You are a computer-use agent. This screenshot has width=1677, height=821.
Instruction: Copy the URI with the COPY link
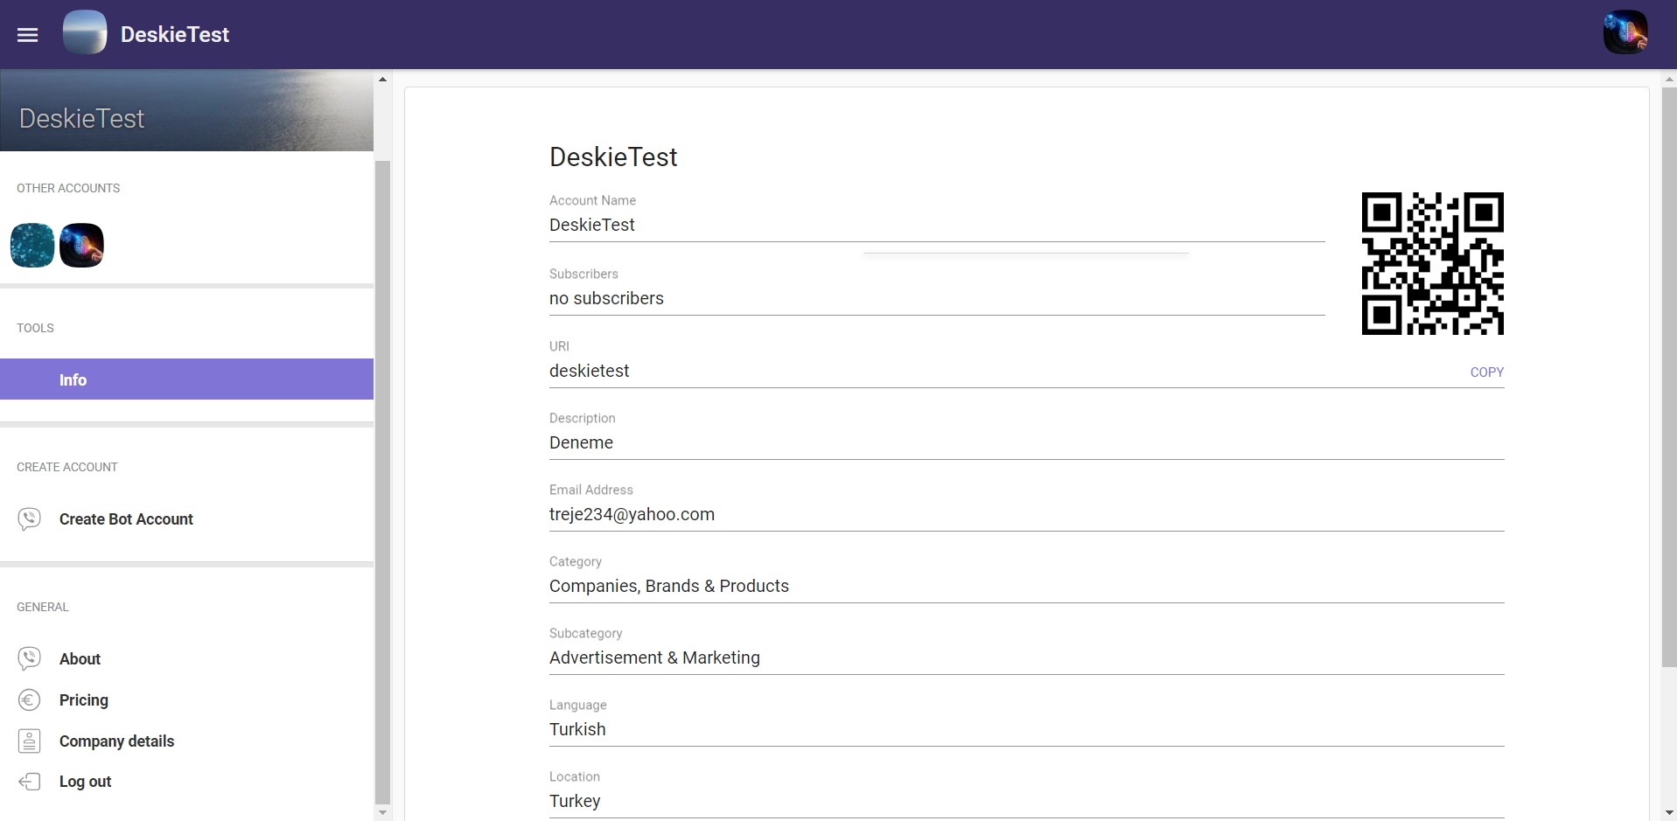(1486, 372)
